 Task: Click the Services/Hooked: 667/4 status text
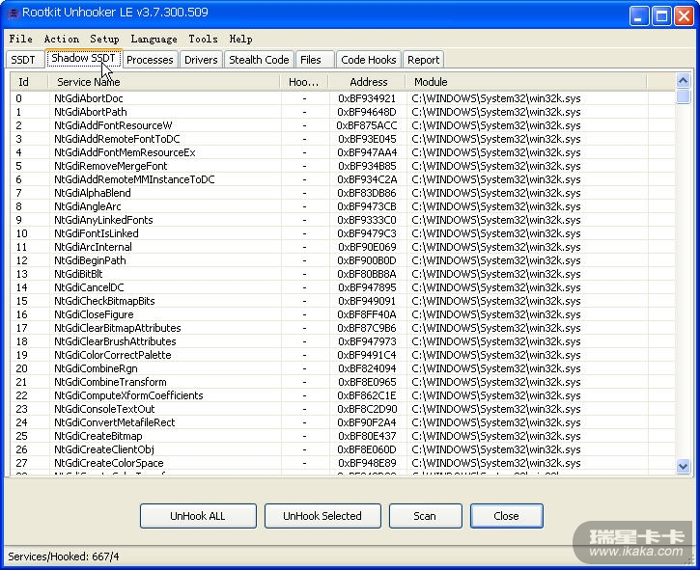[x=64, y=556]
